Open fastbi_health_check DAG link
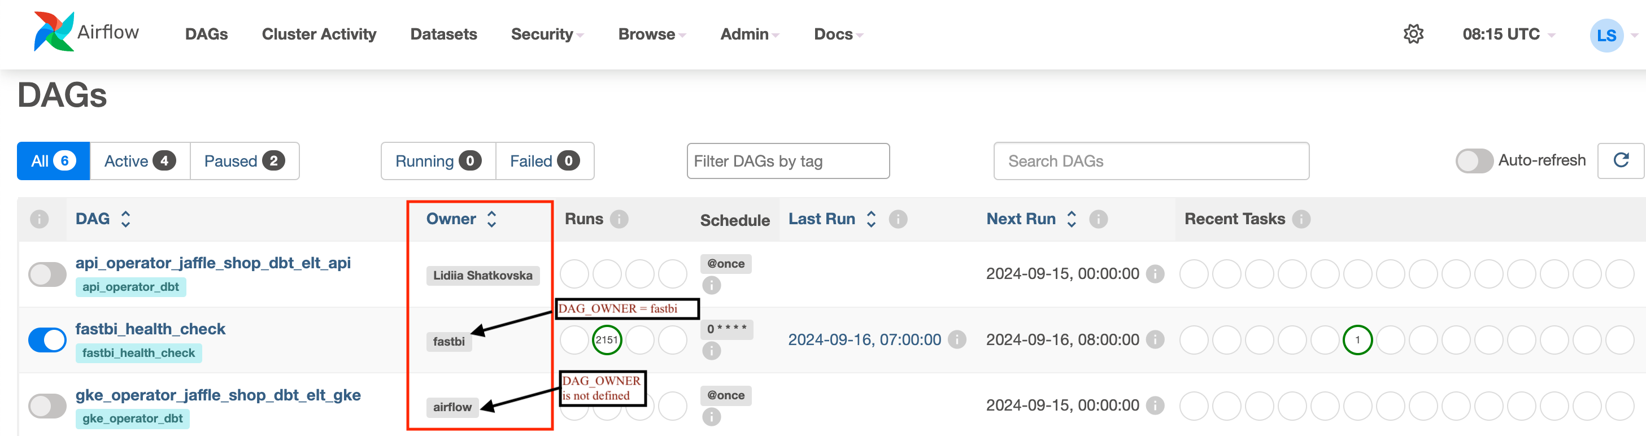Screen dimensions: 1646x436 point(150,328)
